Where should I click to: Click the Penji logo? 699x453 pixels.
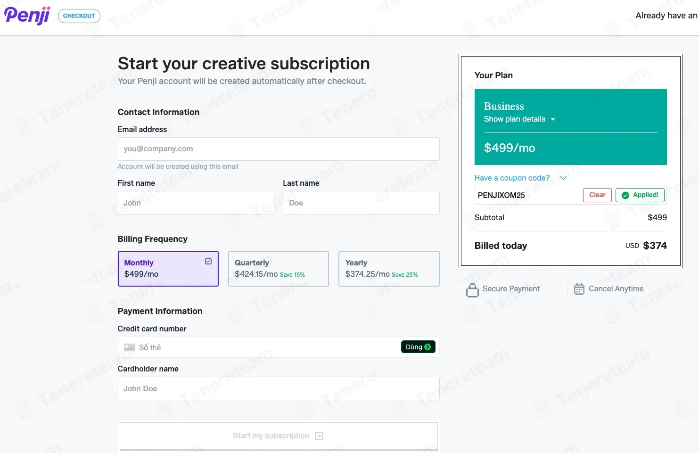click(x=27, y=16)
